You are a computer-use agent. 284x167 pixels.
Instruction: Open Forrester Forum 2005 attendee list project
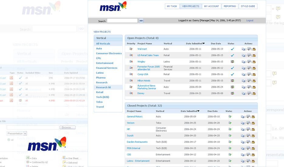[x=148, y=68]
